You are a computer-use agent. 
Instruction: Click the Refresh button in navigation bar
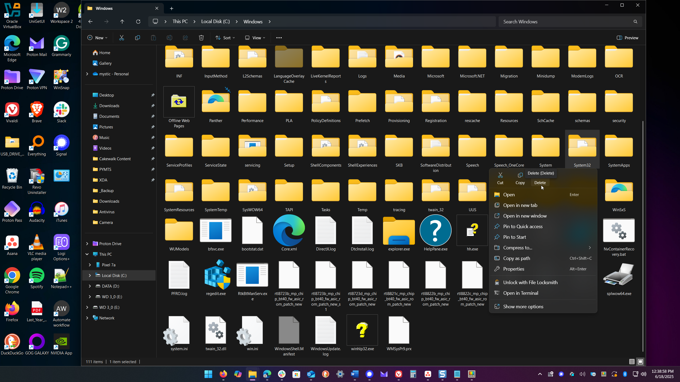coord(138,22)
